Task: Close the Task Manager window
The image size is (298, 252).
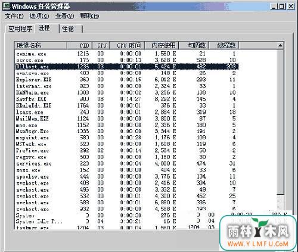Action: (291, 7)
